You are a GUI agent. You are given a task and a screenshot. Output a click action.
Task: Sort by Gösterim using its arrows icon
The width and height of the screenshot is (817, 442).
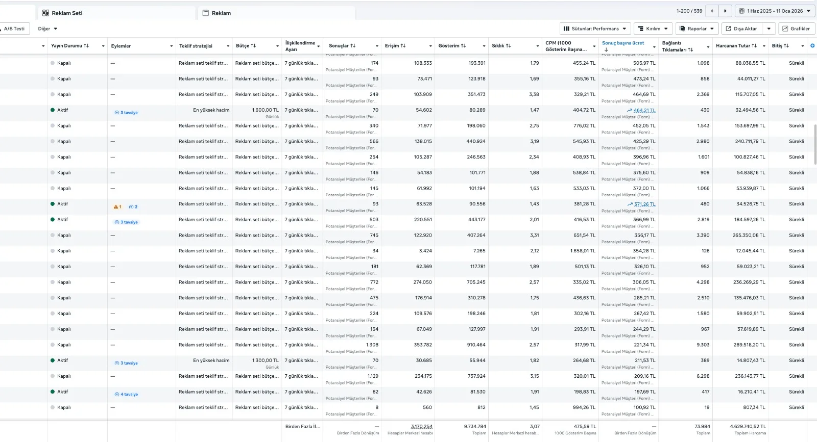463,46
